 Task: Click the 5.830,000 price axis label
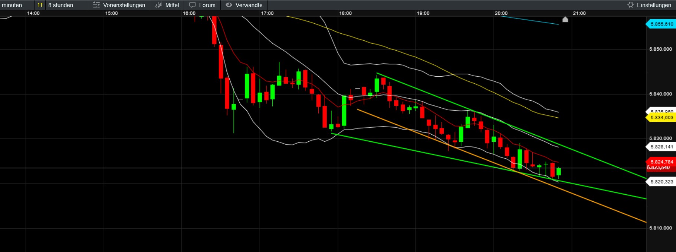660,138
